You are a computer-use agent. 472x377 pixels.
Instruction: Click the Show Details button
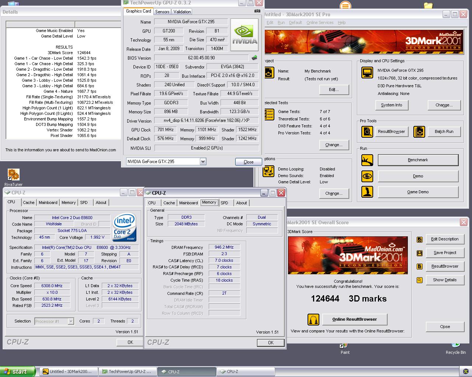445,280
